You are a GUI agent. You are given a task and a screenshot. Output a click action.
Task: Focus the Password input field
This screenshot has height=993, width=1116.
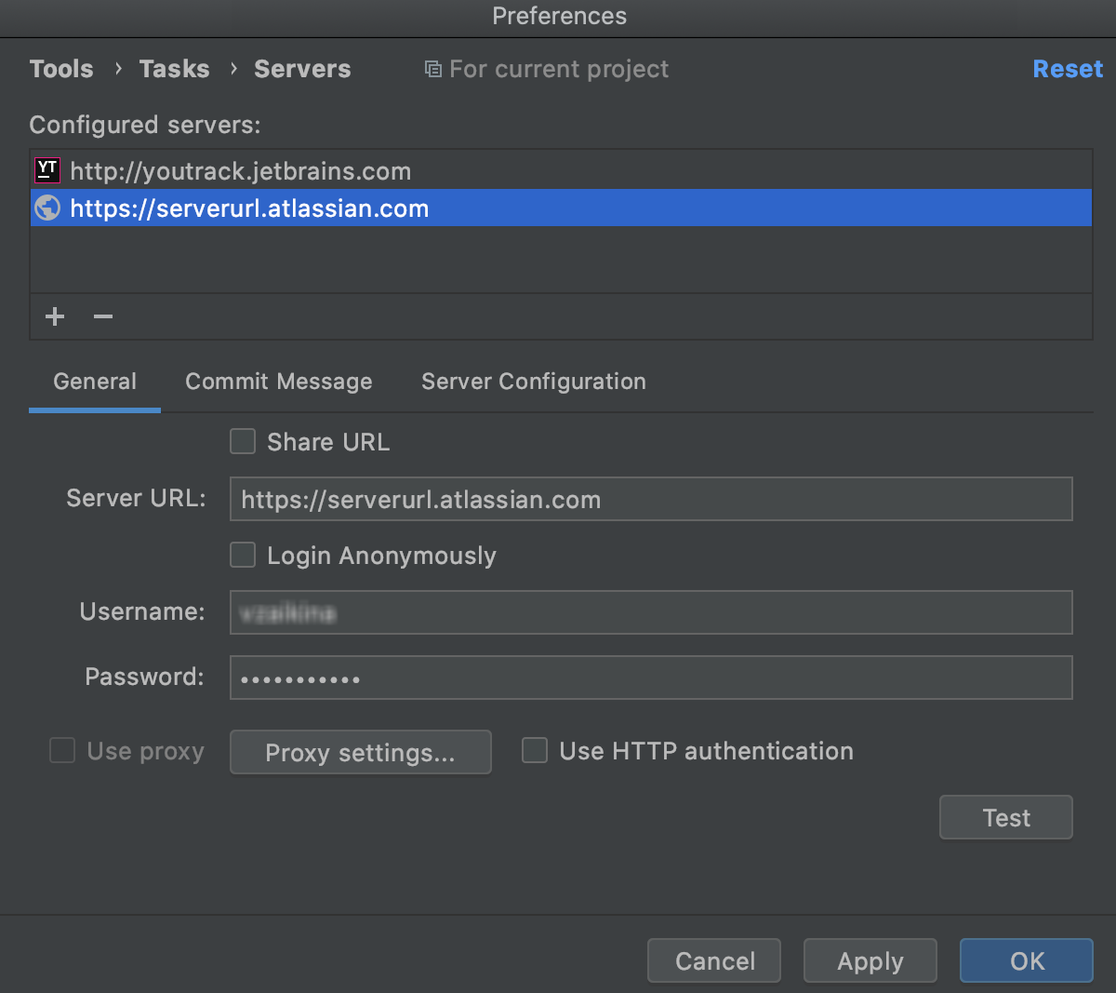(651, 678)
